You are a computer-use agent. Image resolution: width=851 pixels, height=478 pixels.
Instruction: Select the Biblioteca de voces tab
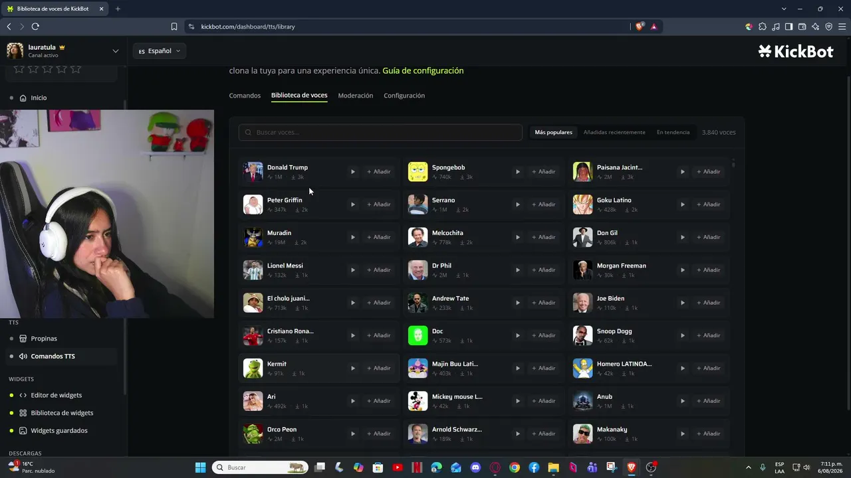299,96
